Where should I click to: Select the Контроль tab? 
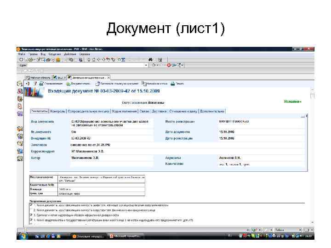(x=57, y=111)
